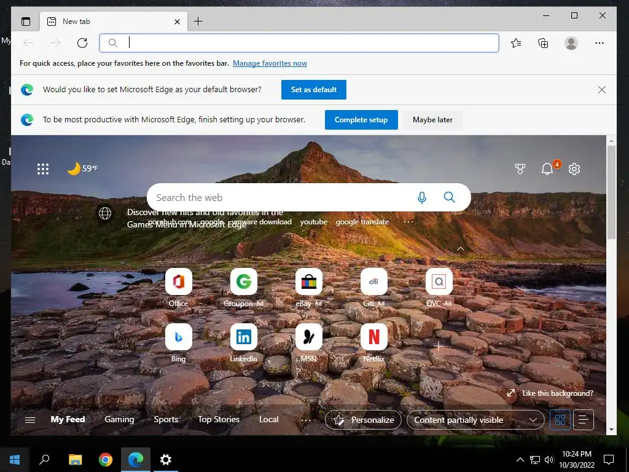
Task: Go back with the back arrow
Action: (x=28, y=43)
